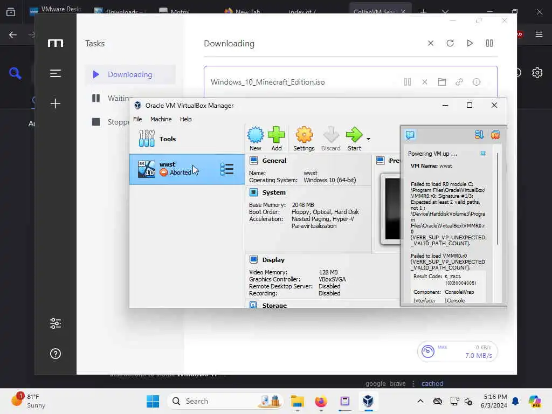Pause the Windows_10_Minecraft_Edition.iso download
Image resolution: width=552 pixels, height=414 pixels.
click(x=408, y=82)
